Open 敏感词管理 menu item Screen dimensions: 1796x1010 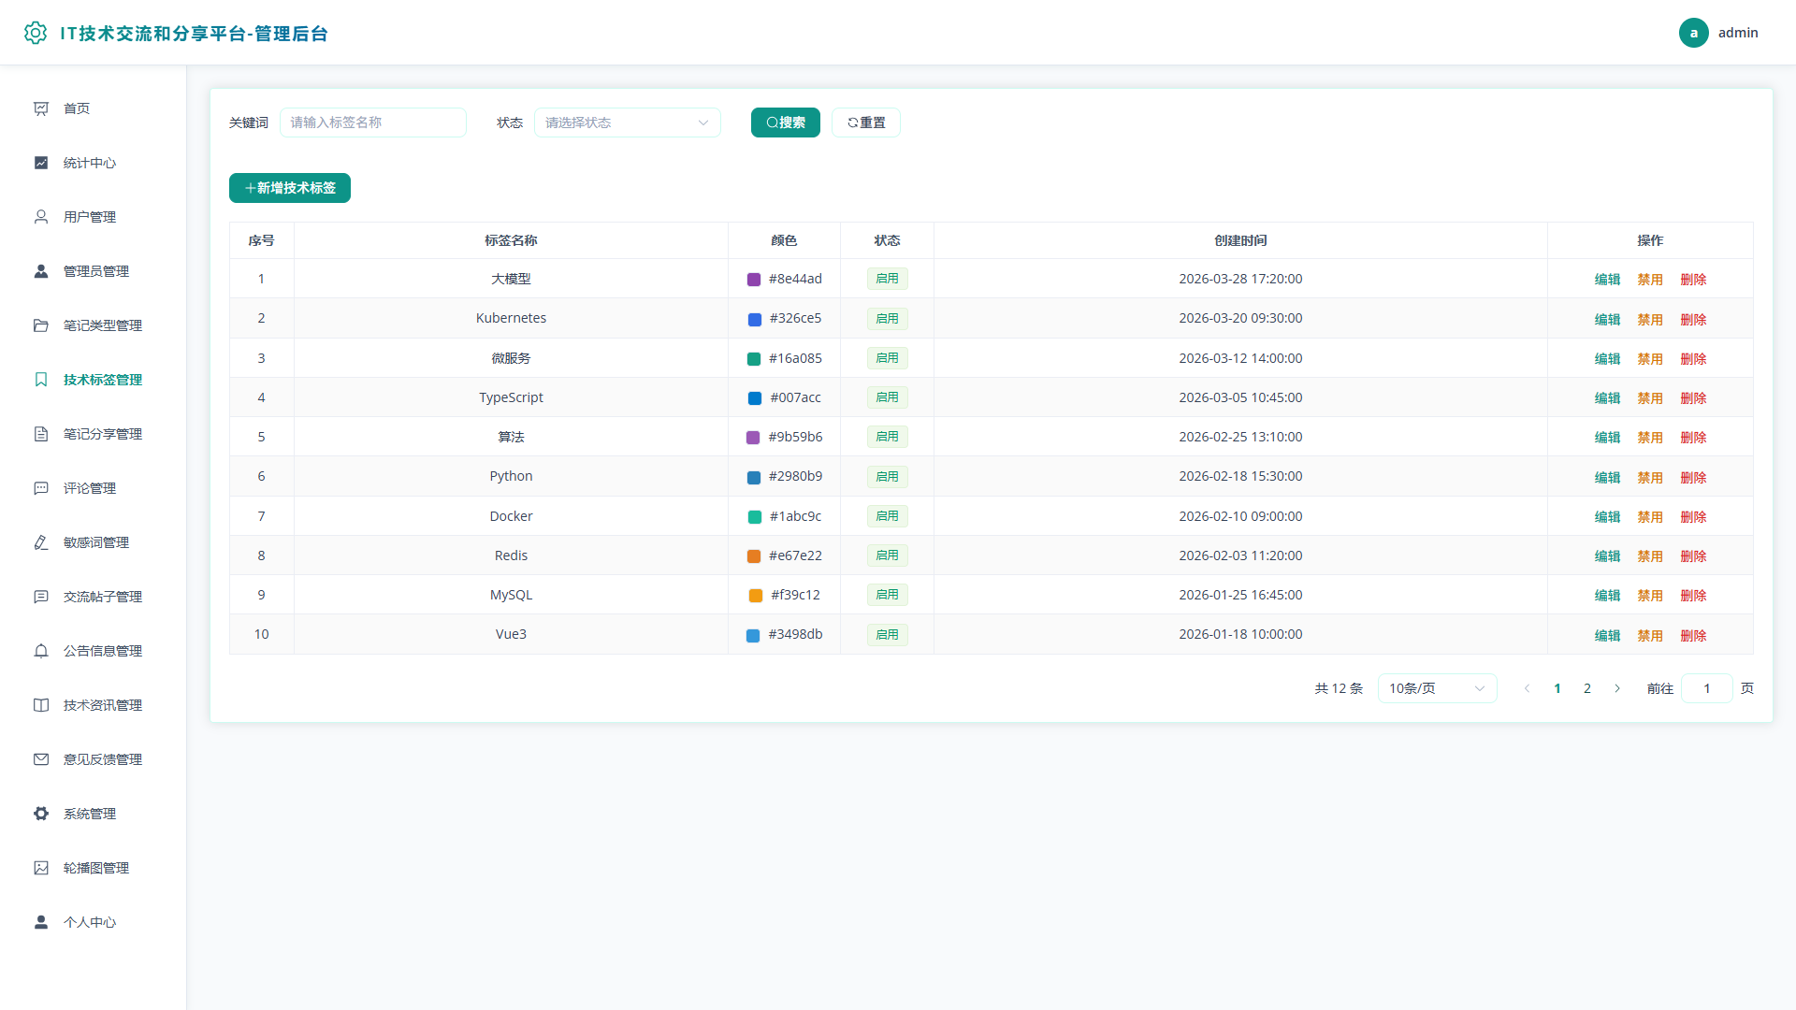[94, 542]
